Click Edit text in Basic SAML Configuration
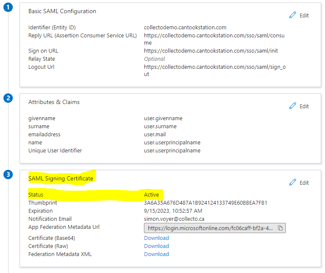 pos(304,16)
